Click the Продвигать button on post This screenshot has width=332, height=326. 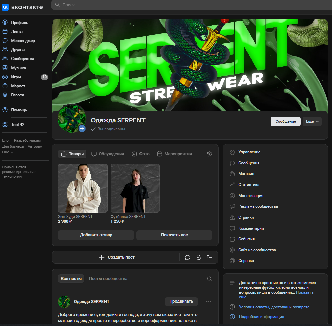click(x=181, y=302)
